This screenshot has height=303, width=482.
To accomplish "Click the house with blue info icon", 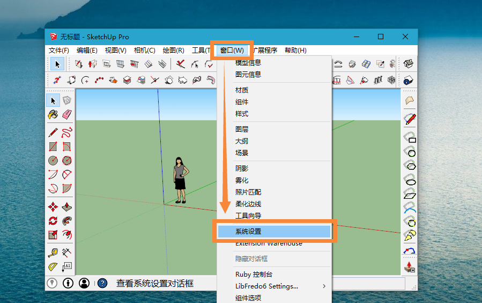I will [408, 81].
